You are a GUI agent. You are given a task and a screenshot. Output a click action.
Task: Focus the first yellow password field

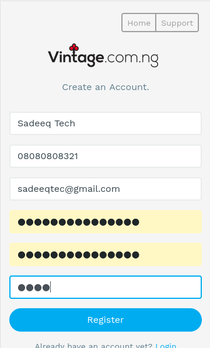click(106, 222)
